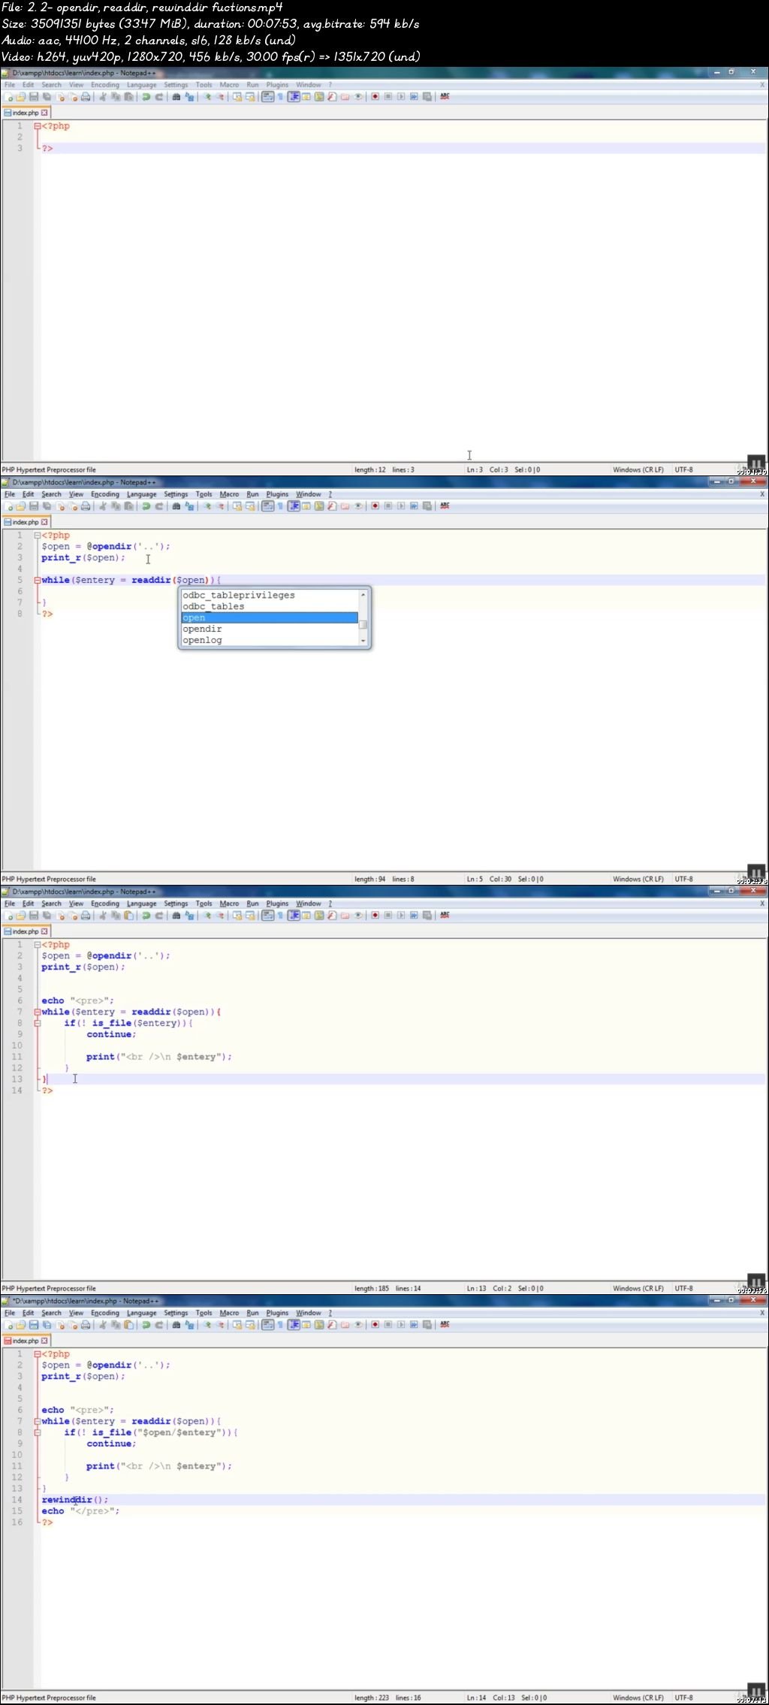Collapse line 1 fold marker in third window
The image size is (769, 1705).
(x=37, y=945)
